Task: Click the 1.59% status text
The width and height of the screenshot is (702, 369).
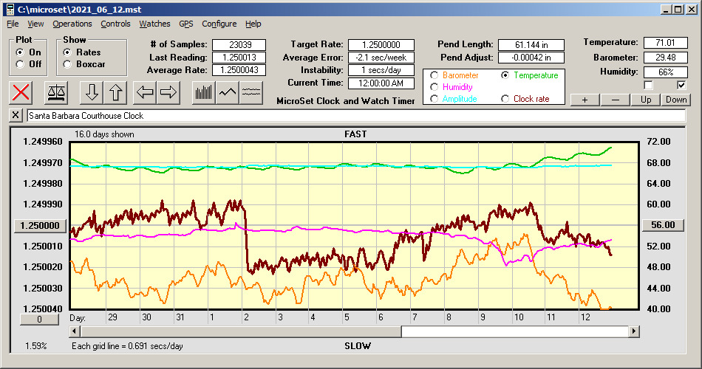Action: click(x=35, y=345)
